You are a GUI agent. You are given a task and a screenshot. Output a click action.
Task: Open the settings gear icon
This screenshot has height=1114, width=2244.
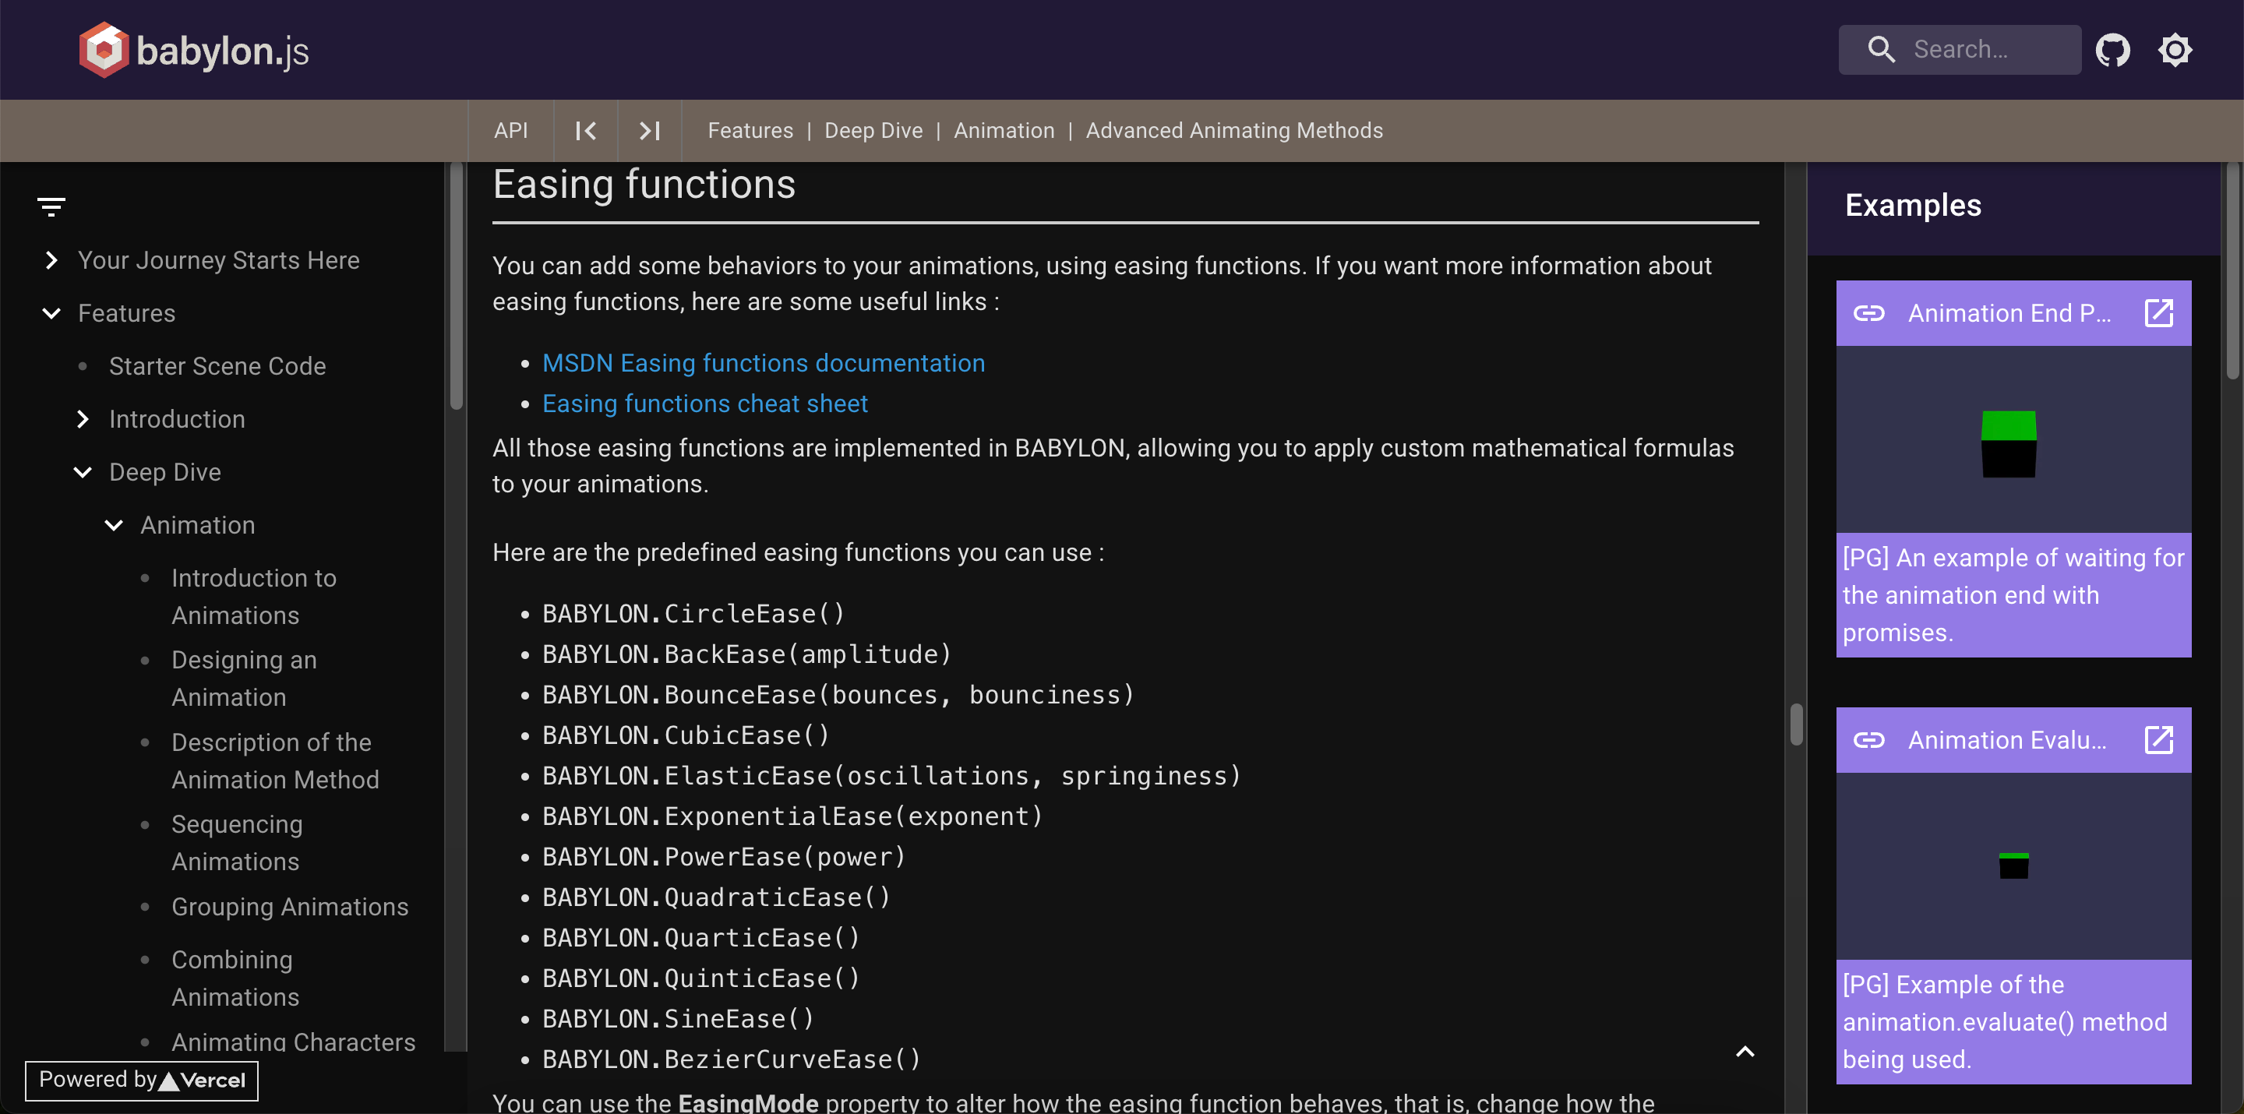[2175, 50]
